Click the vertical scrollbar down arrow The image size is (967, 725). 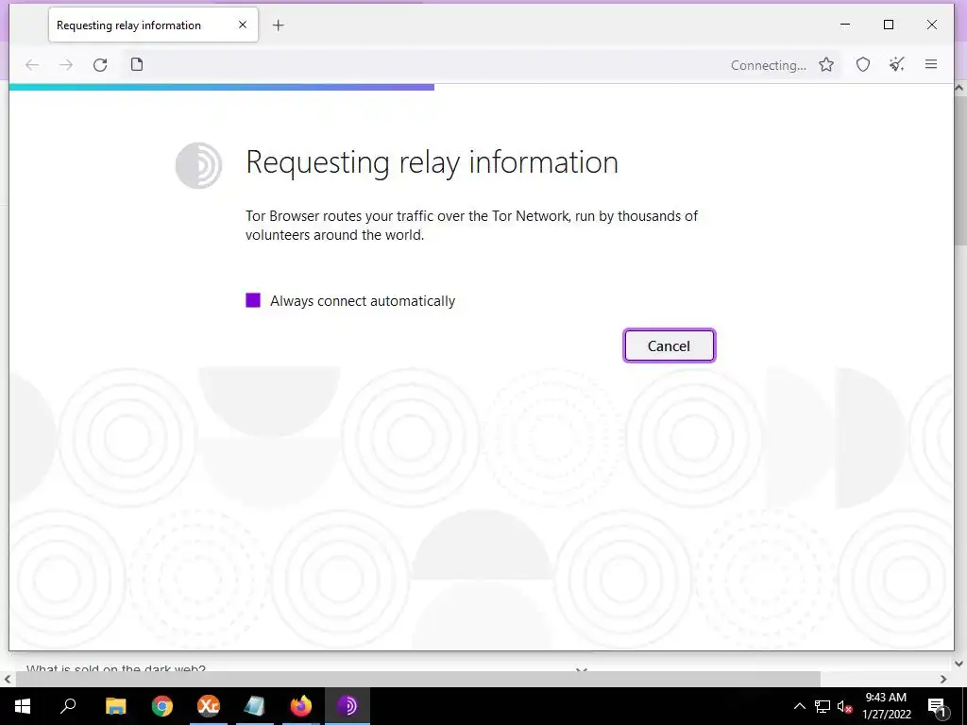tap(959, 664)
